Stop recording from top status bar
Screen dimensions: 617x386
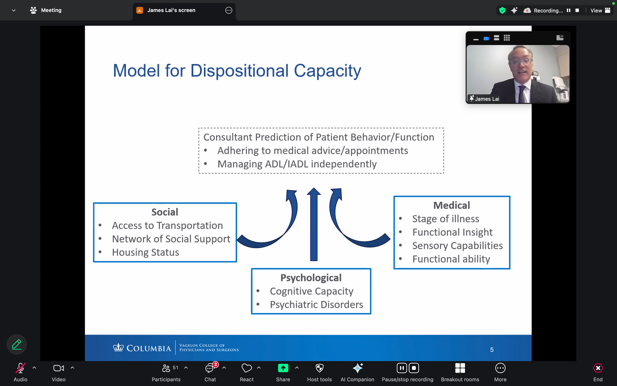(x=577, y=10)
